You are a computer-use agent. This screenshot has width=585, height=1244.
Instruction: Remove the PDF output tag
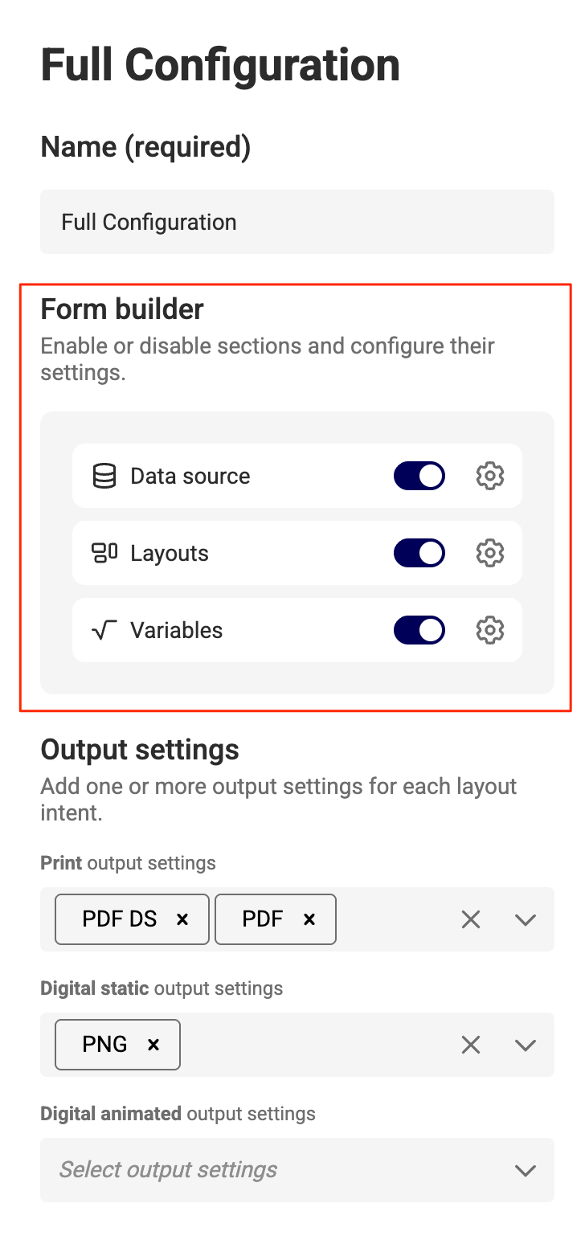coord(309,919)
